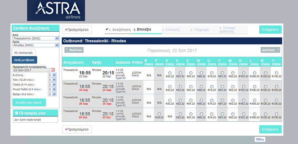Choose €136.22 Y class fare for 24 Sep
The height and width of the screenshot is (144, 298).
(x=277, y=87)
